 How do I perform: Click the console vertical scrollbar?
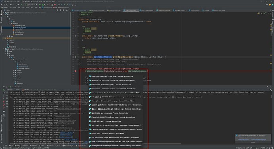coord(271,97)
